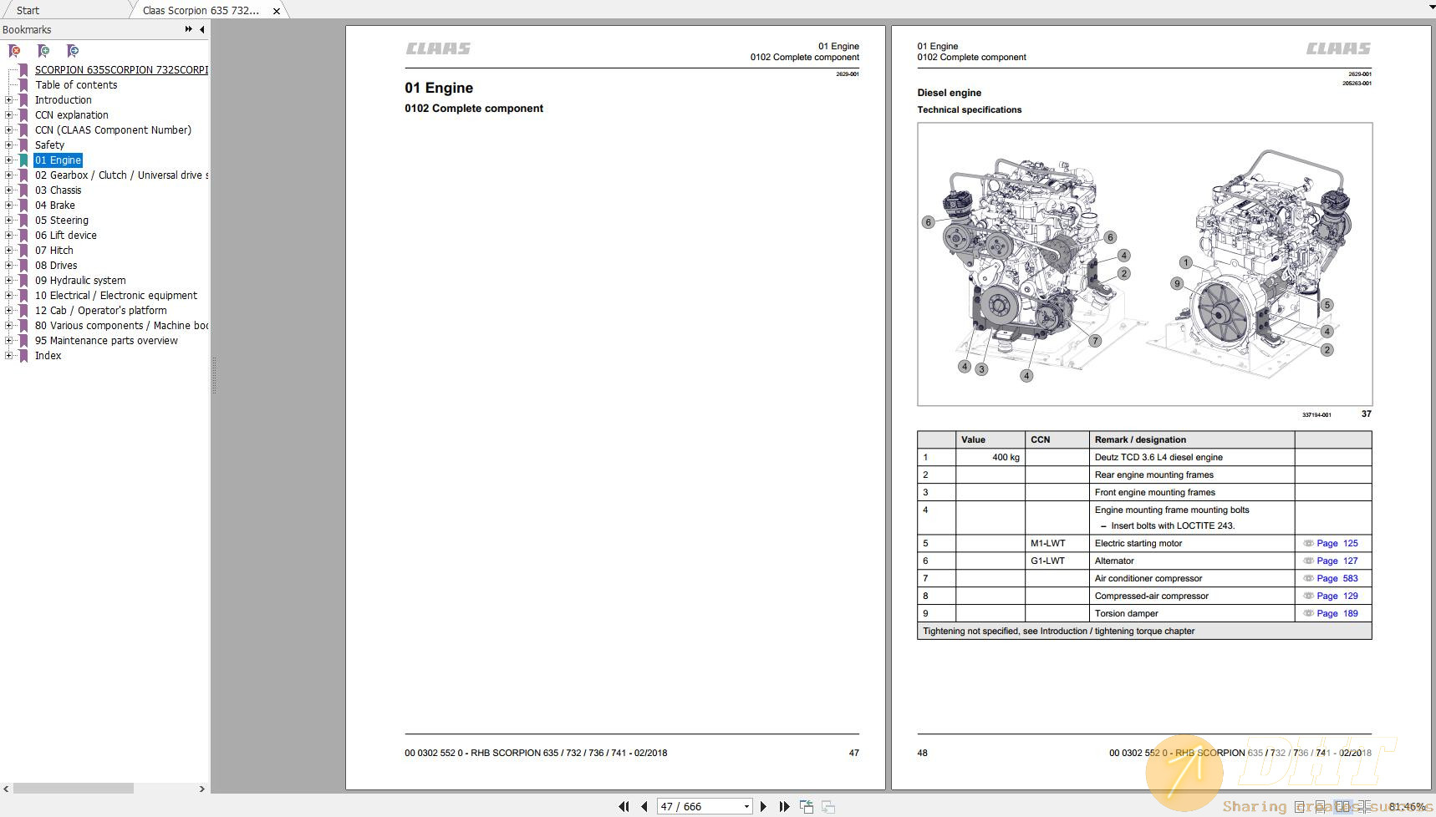Click the bookmark icon beside 03 Chassis

pyautogui.click(x=23, y=190)
